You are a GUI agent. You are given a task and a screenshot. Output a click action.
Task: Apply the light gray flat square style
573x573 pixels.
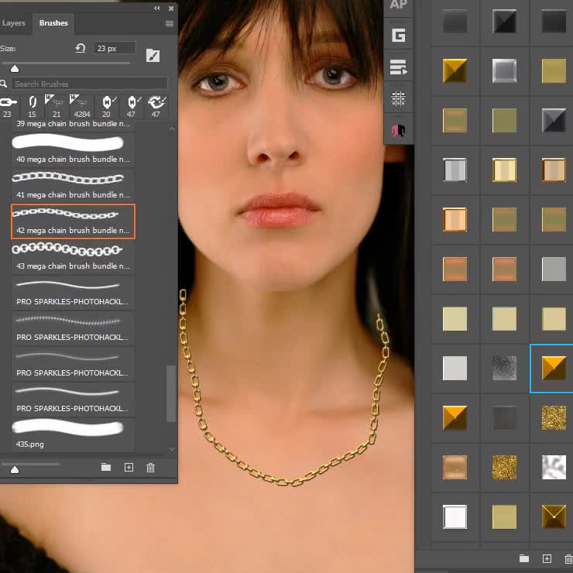pos(455,369)
